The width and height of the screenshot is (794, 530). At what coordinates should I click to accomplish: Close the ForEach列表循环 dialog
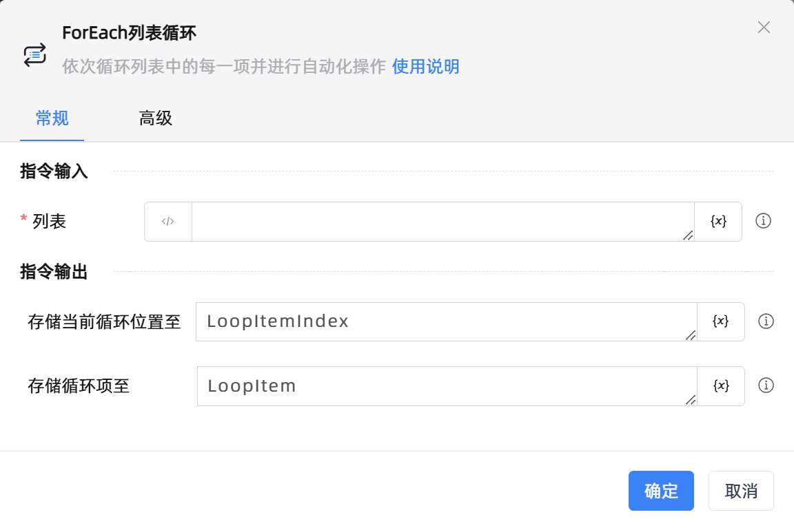click(764, 28)
